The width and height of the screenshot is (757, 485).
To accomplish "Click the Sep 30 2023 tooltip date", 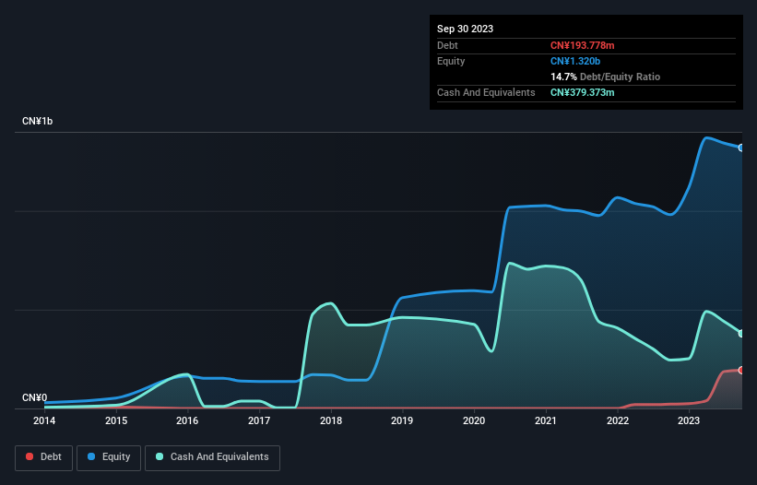I will tap(465, 29).
